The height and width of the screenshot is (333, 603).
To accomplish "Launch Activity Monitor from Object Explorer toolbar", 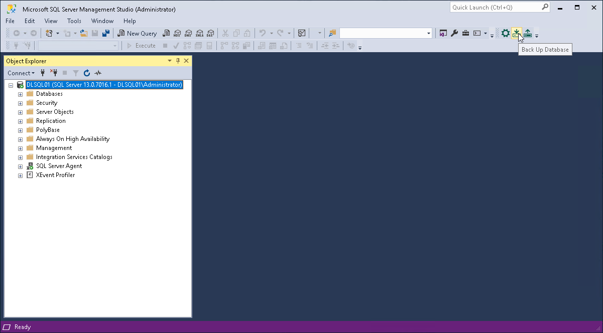I will pyautogui.click(x=97, y=73).
